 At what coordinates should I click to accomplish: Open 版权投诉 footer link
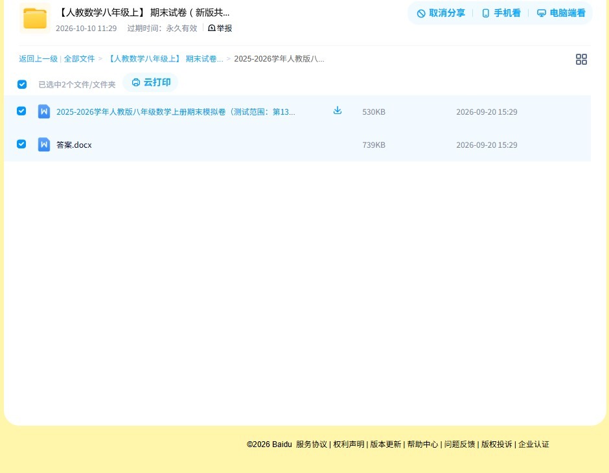coord(497,444)
